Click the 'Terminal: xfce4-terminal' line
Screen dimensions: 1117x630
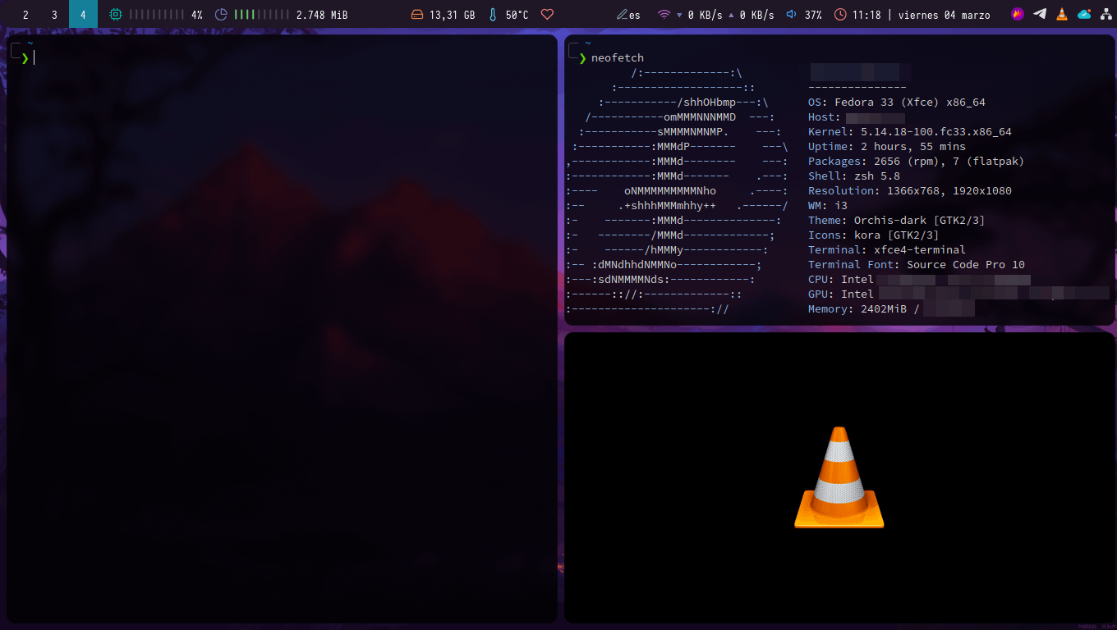(887, 250)
